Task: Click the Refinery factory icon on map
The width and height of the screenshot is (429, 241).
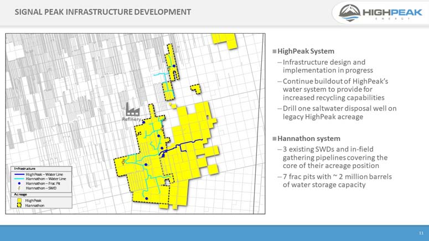Action: (132, 109)
